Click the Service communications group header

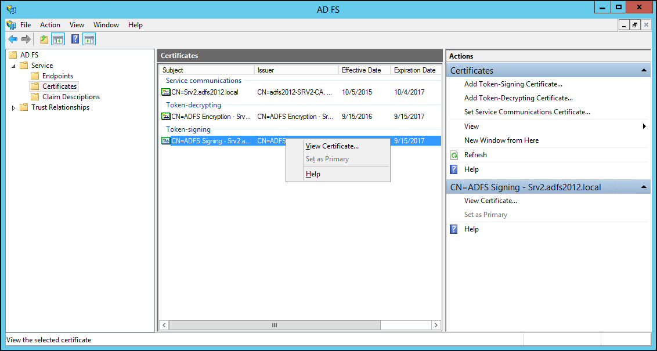204,81
